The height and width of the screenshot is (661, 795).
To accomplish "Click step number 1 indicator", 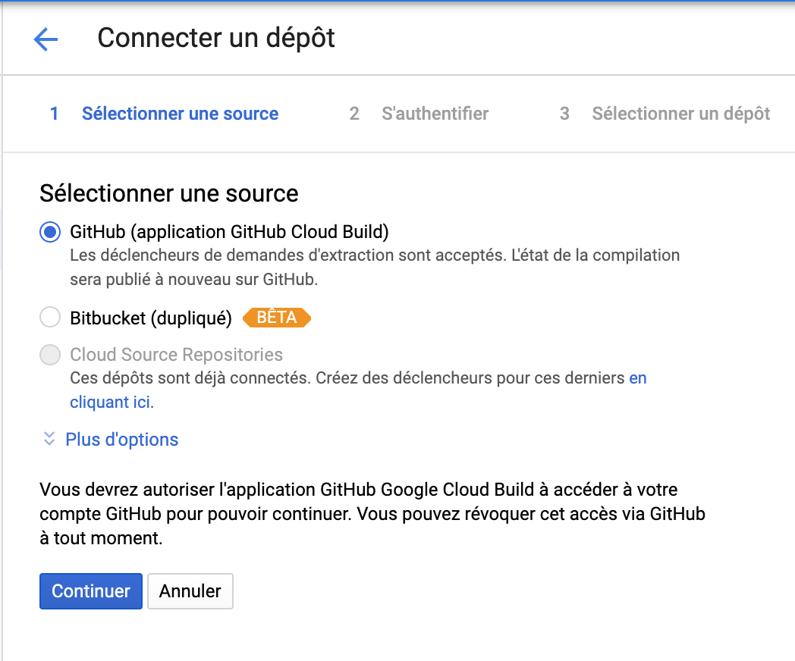I will [x=55, y=114].
